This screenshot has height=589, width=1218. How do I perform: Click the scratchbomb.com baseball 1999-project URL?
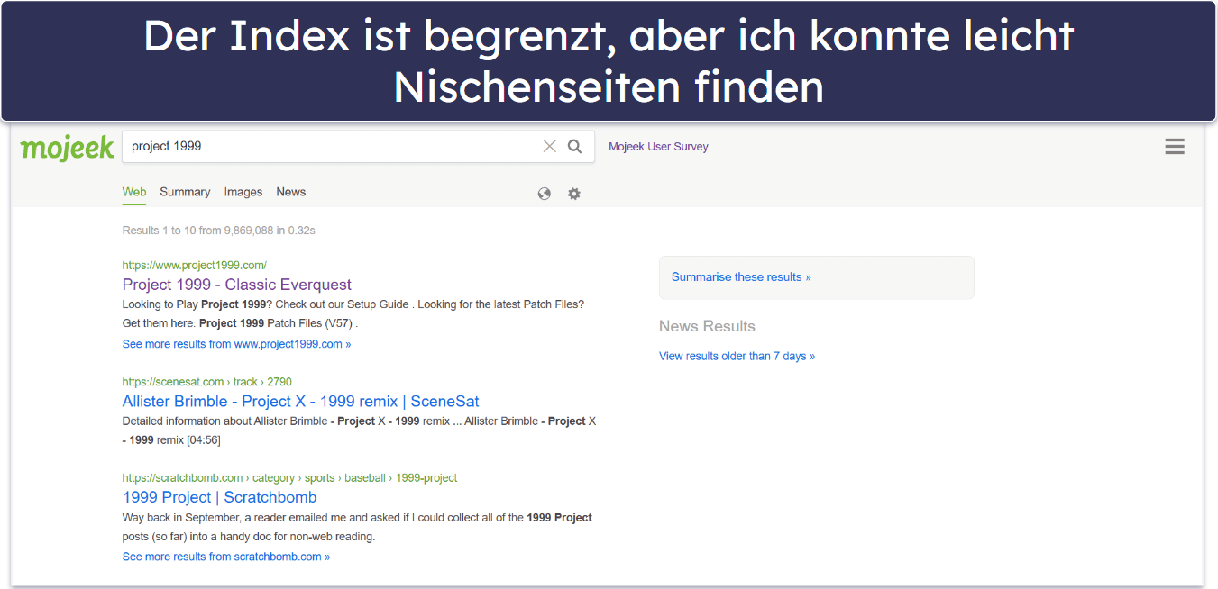click(x=290, y=478)
